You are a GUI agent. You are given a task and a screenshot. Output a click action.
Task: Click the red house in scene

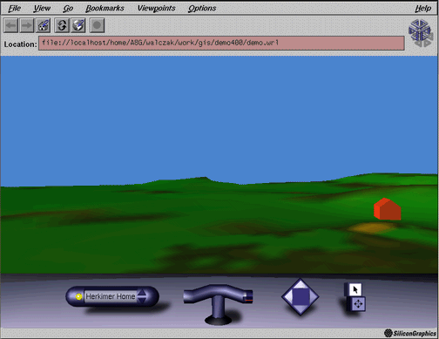point(388,209)
